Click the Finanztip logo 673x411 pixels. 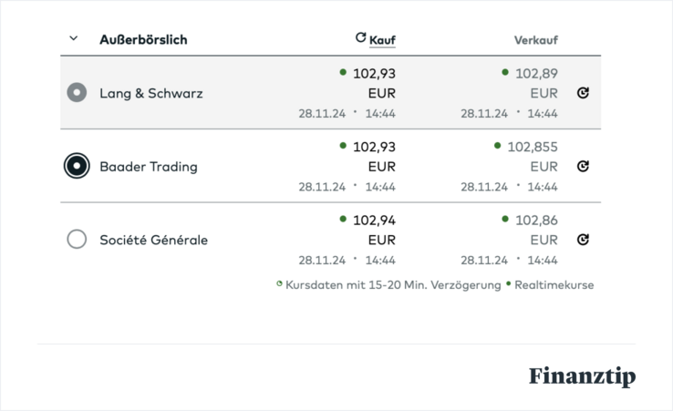[582, 376]
